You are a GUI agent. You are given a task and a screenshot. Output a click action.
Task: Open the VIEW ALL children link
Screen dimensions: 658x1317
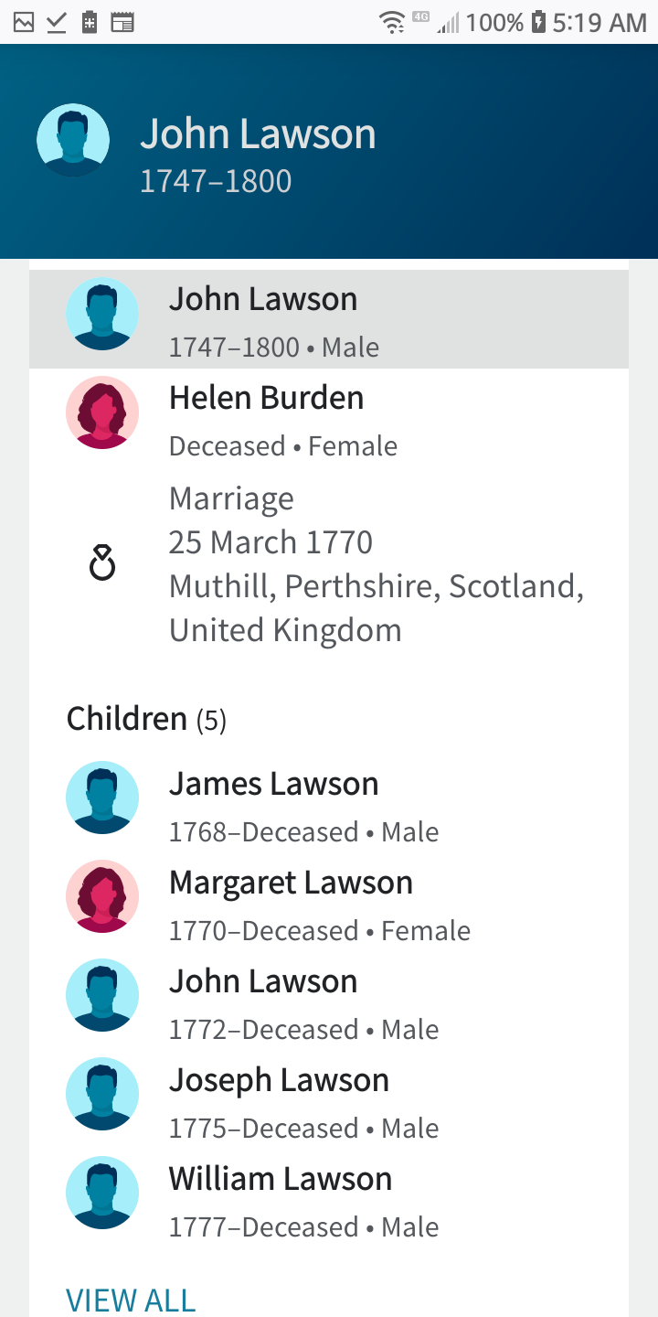131,1300
